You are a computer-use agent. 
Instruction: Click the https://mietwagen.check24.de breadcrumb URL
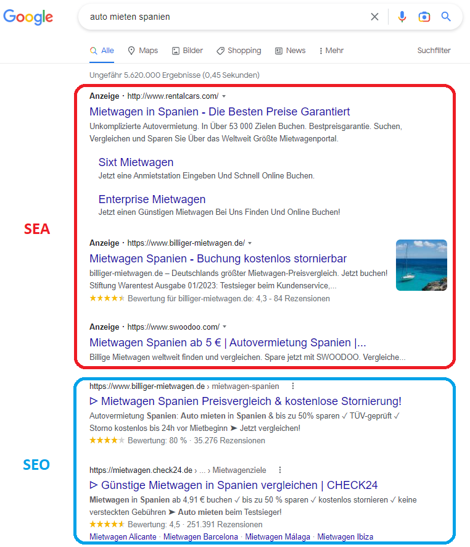(141, 470)
